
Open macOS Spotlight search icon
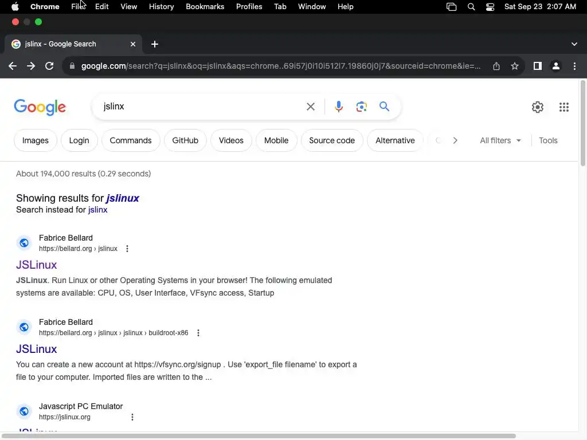471,7
